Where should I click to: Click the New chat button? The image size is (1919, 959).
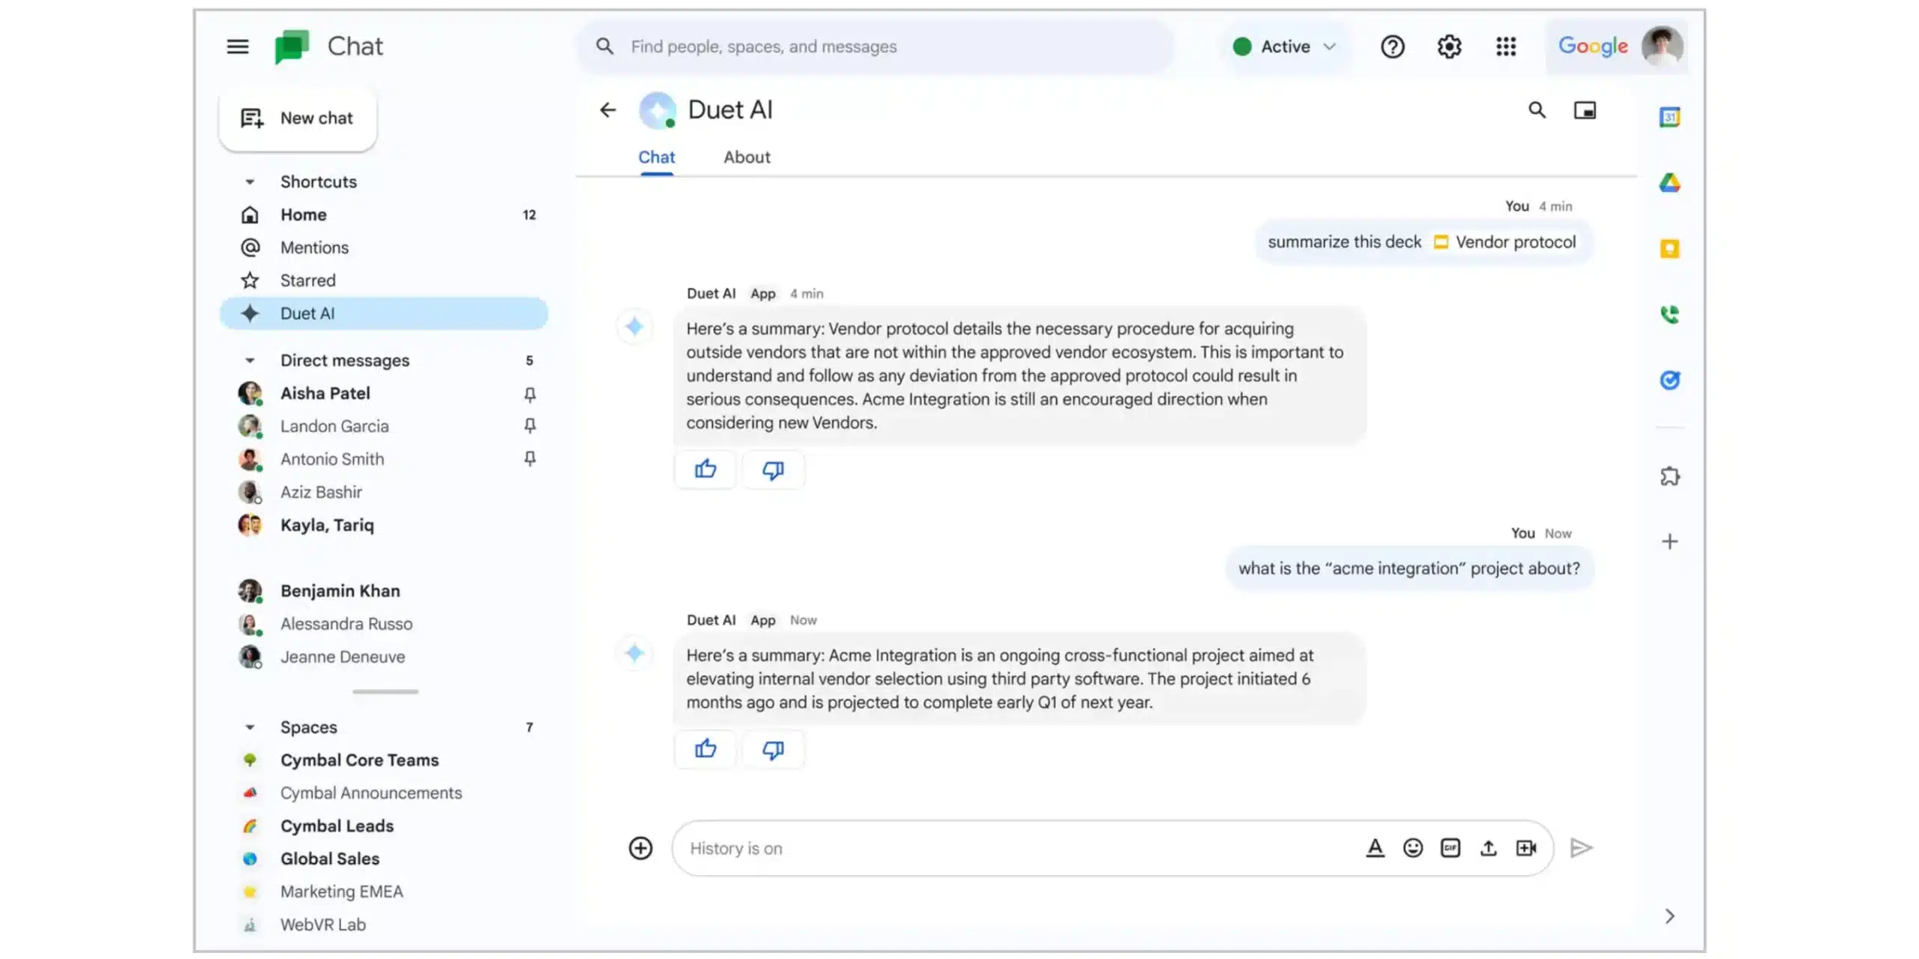point(298,118)
